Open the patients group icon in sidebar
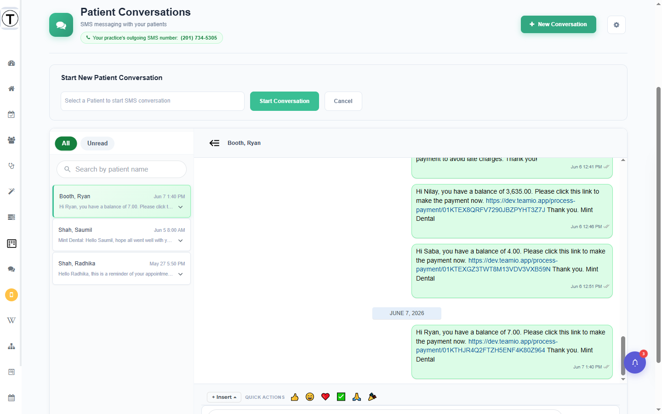 (x=11, y=140)
